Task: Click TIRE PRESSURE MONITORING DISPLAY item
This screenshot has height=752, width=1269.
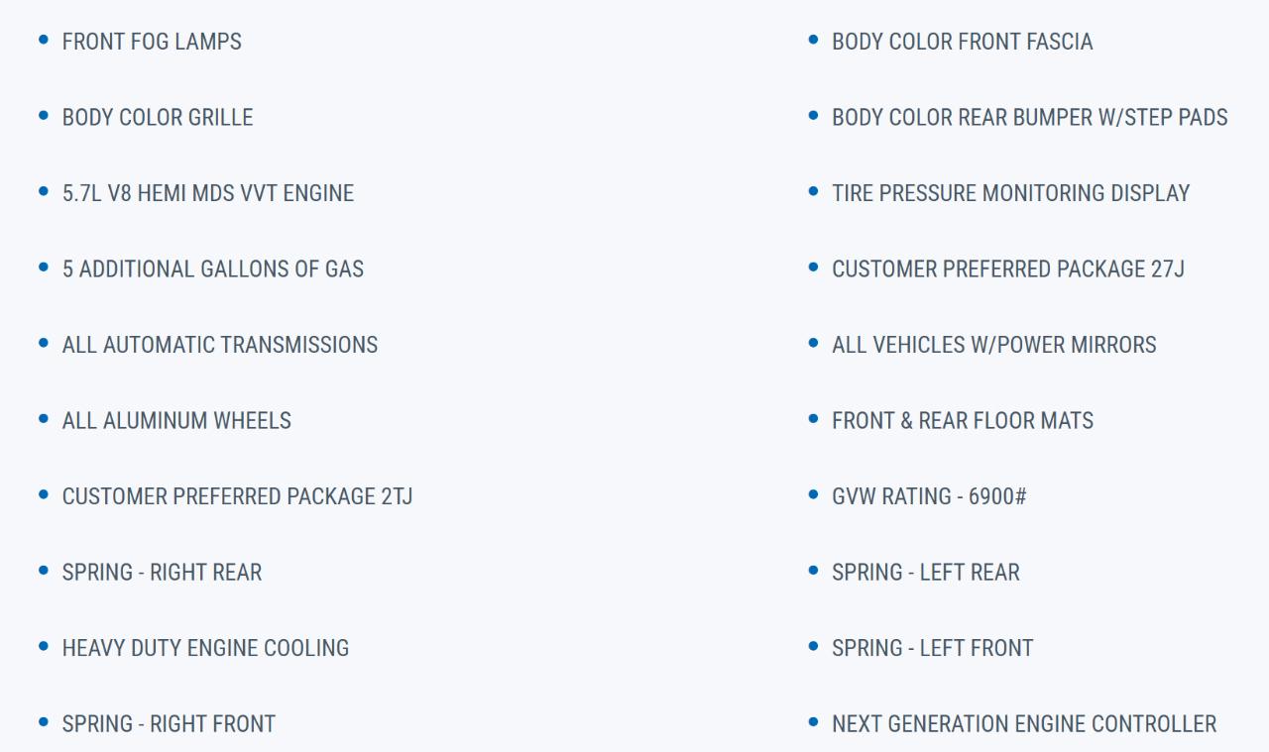Action: [1011, 193]
